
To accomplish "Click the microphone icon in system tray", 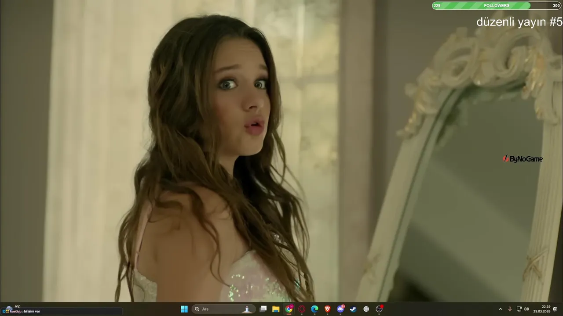I will coord(510,309).
